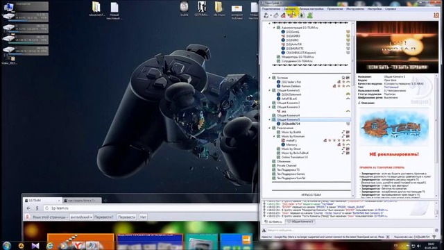
Task: Click the 1G-TEAM banner image in the info panel
Action: [397, 47]
